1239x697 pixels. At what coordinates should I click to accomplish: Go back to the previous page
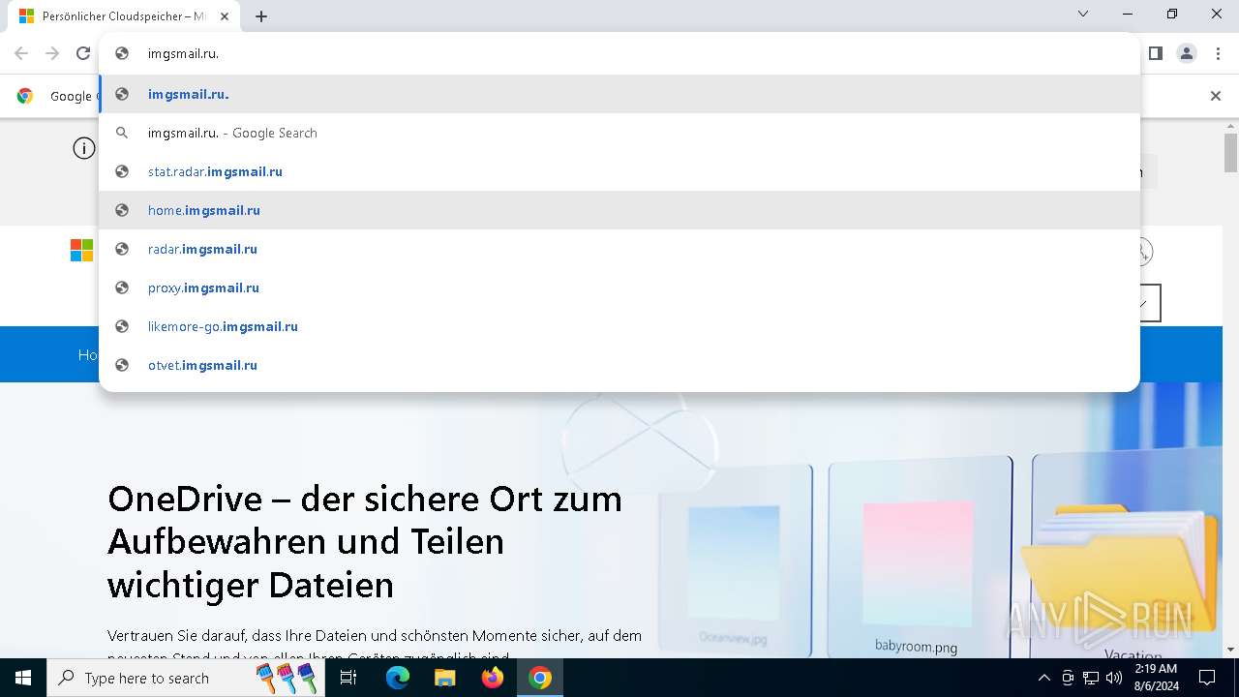point(21,53)
